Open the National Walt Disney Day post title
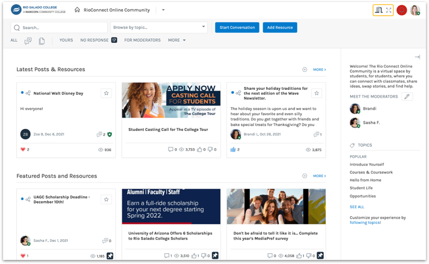The width and height of the screenshot is (429, 264). 59,93
